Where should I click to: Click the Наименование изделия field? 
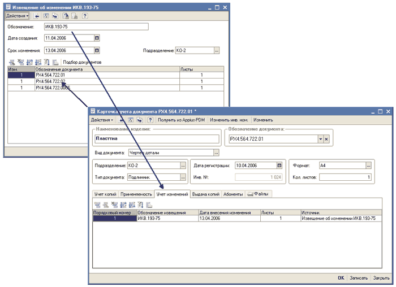pyautogui.click(x=157, y=139)
